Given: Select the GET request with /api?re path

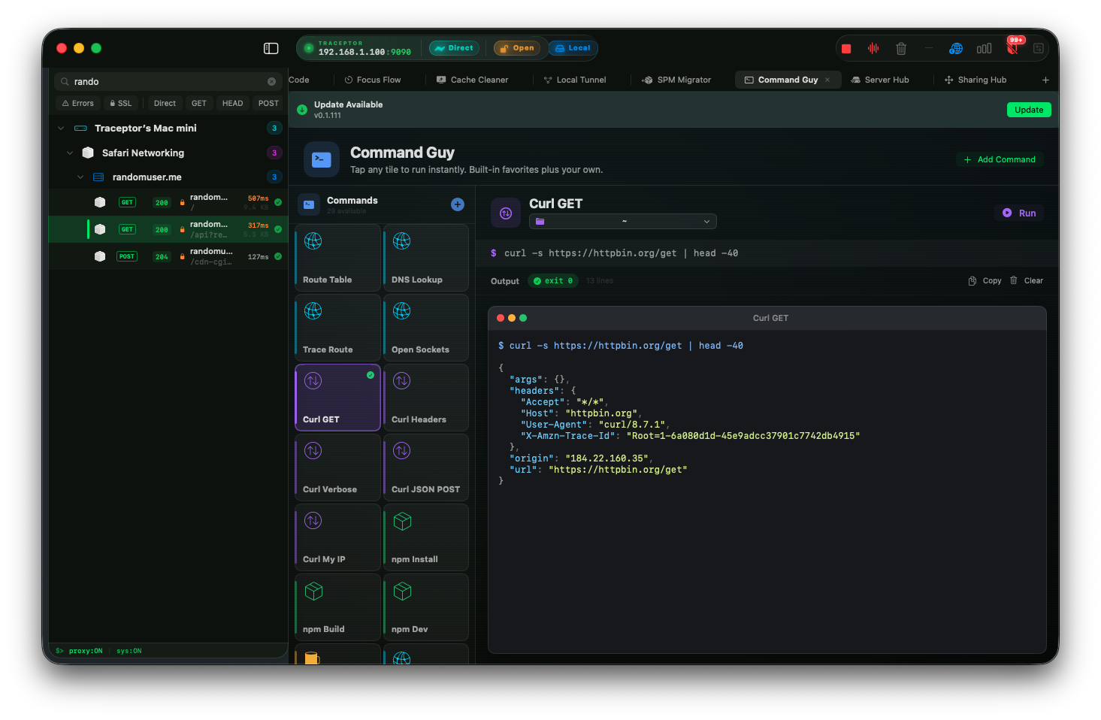Looking at the screenshot, I should pos(168,229).
